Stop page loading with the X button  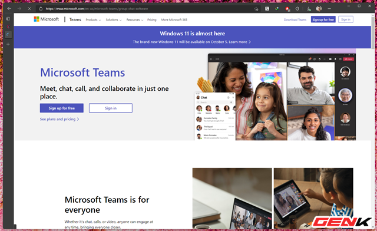(29, 9)
